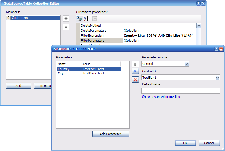
Task: Expand the ControlID dropdown list
Action: 217,78
